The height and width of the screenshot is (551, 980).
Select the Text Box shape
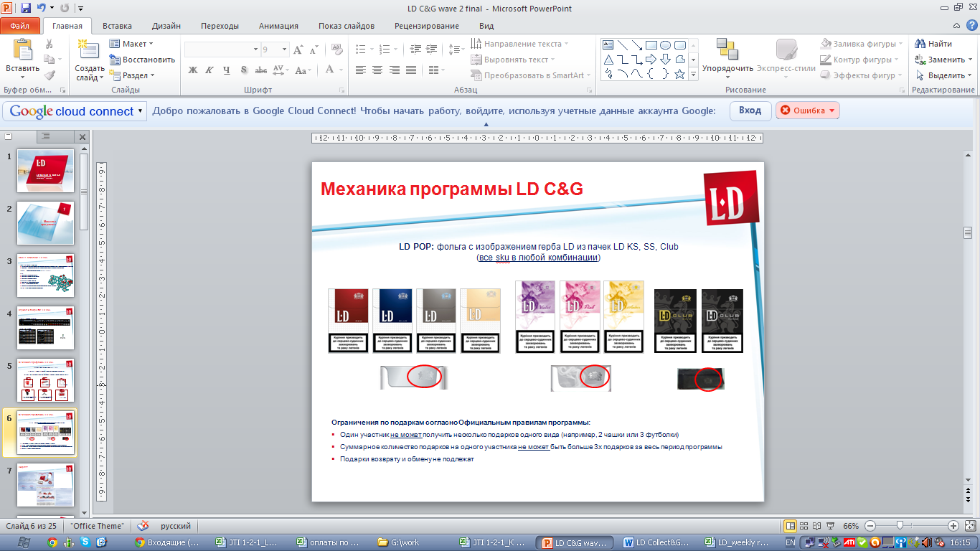[608, 44]
